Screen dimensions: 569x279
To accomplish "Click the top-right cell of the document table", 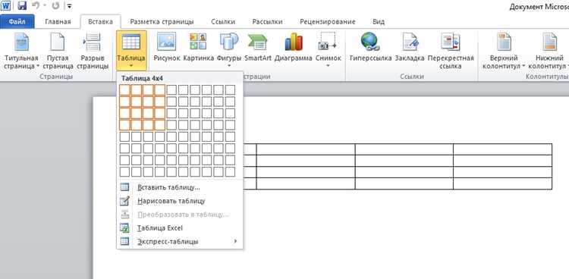I will pos(502,149).
